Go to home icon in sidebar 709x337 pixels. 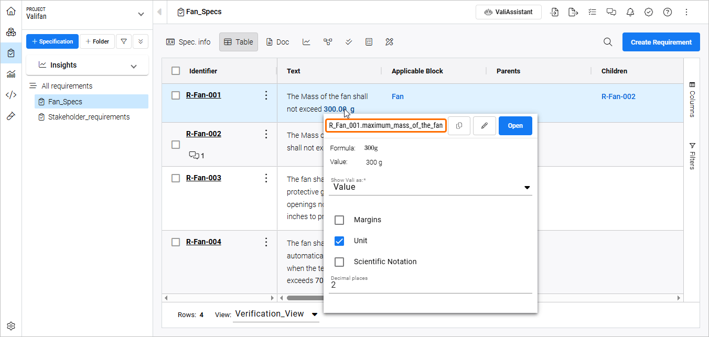[x=11, y=11]
